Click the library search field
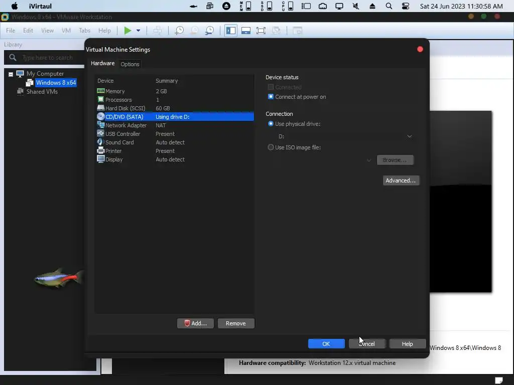The image size is (514, 385). click(x=48, y=58)
